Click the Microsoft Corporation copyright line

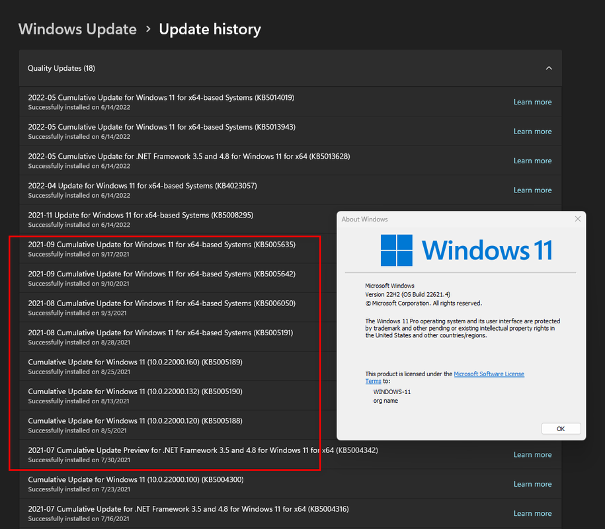coord(424,304)
